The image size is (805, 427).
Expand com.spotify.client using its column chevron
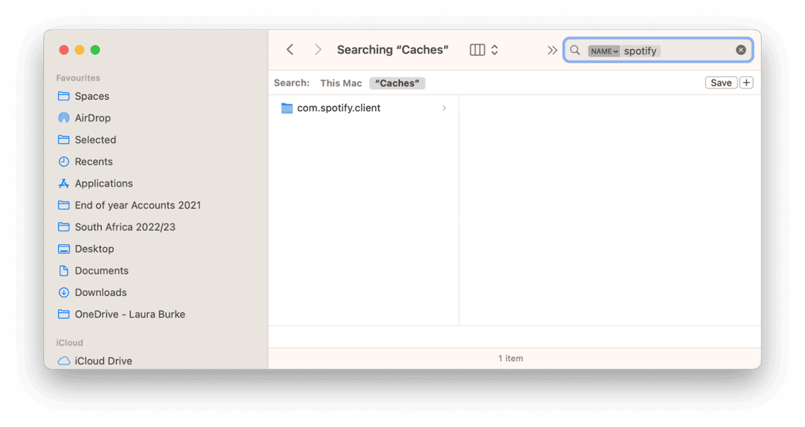tap(444, 108)
